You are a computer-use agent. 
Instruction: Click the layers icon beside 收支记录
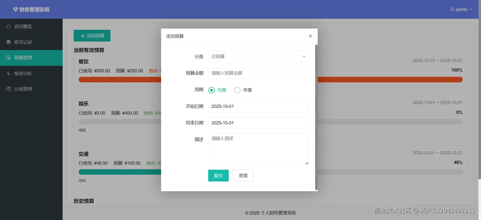9,42
